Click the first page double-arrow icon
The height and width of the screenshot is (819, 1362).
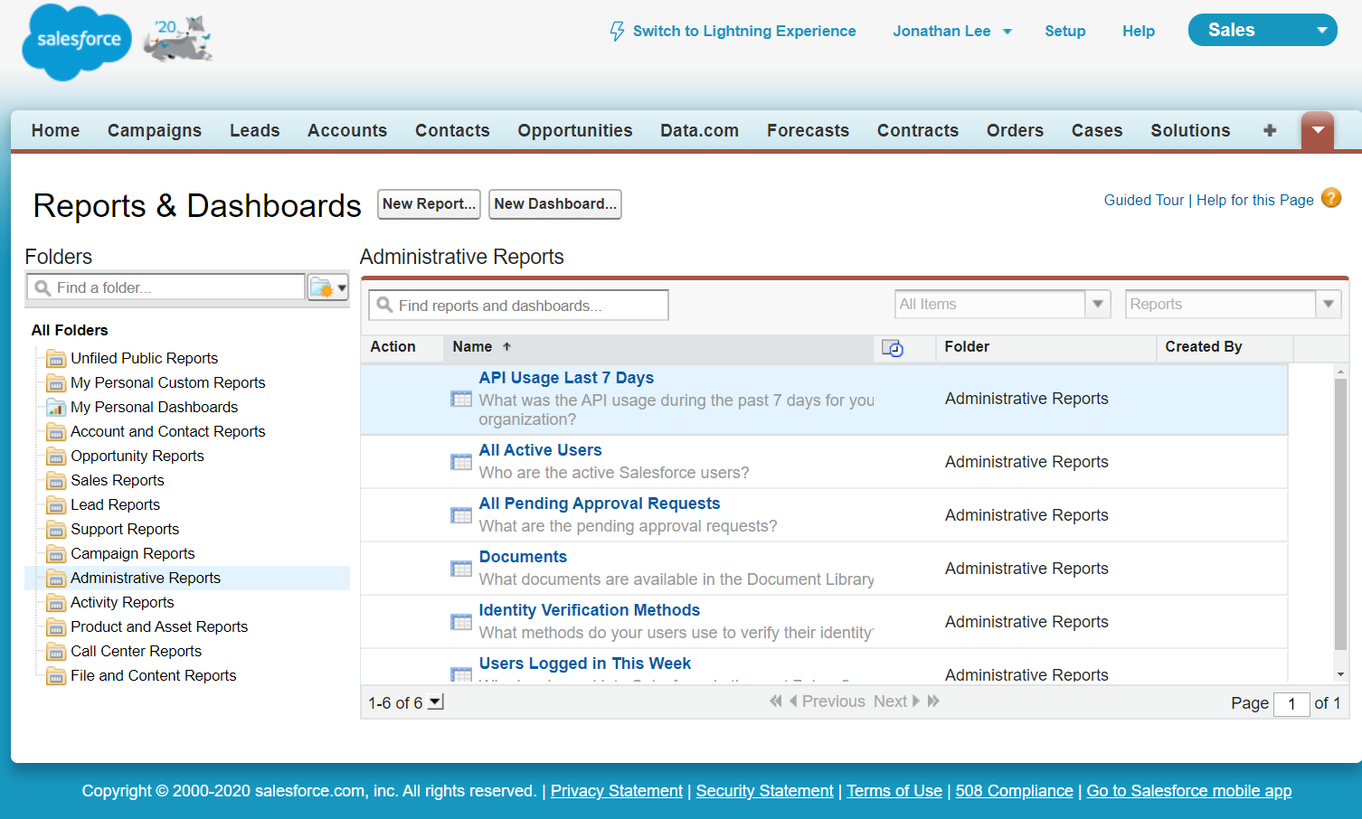point(775,701)
